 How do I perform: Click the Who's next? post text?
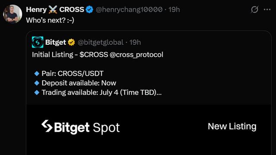[x=50, y=20]
